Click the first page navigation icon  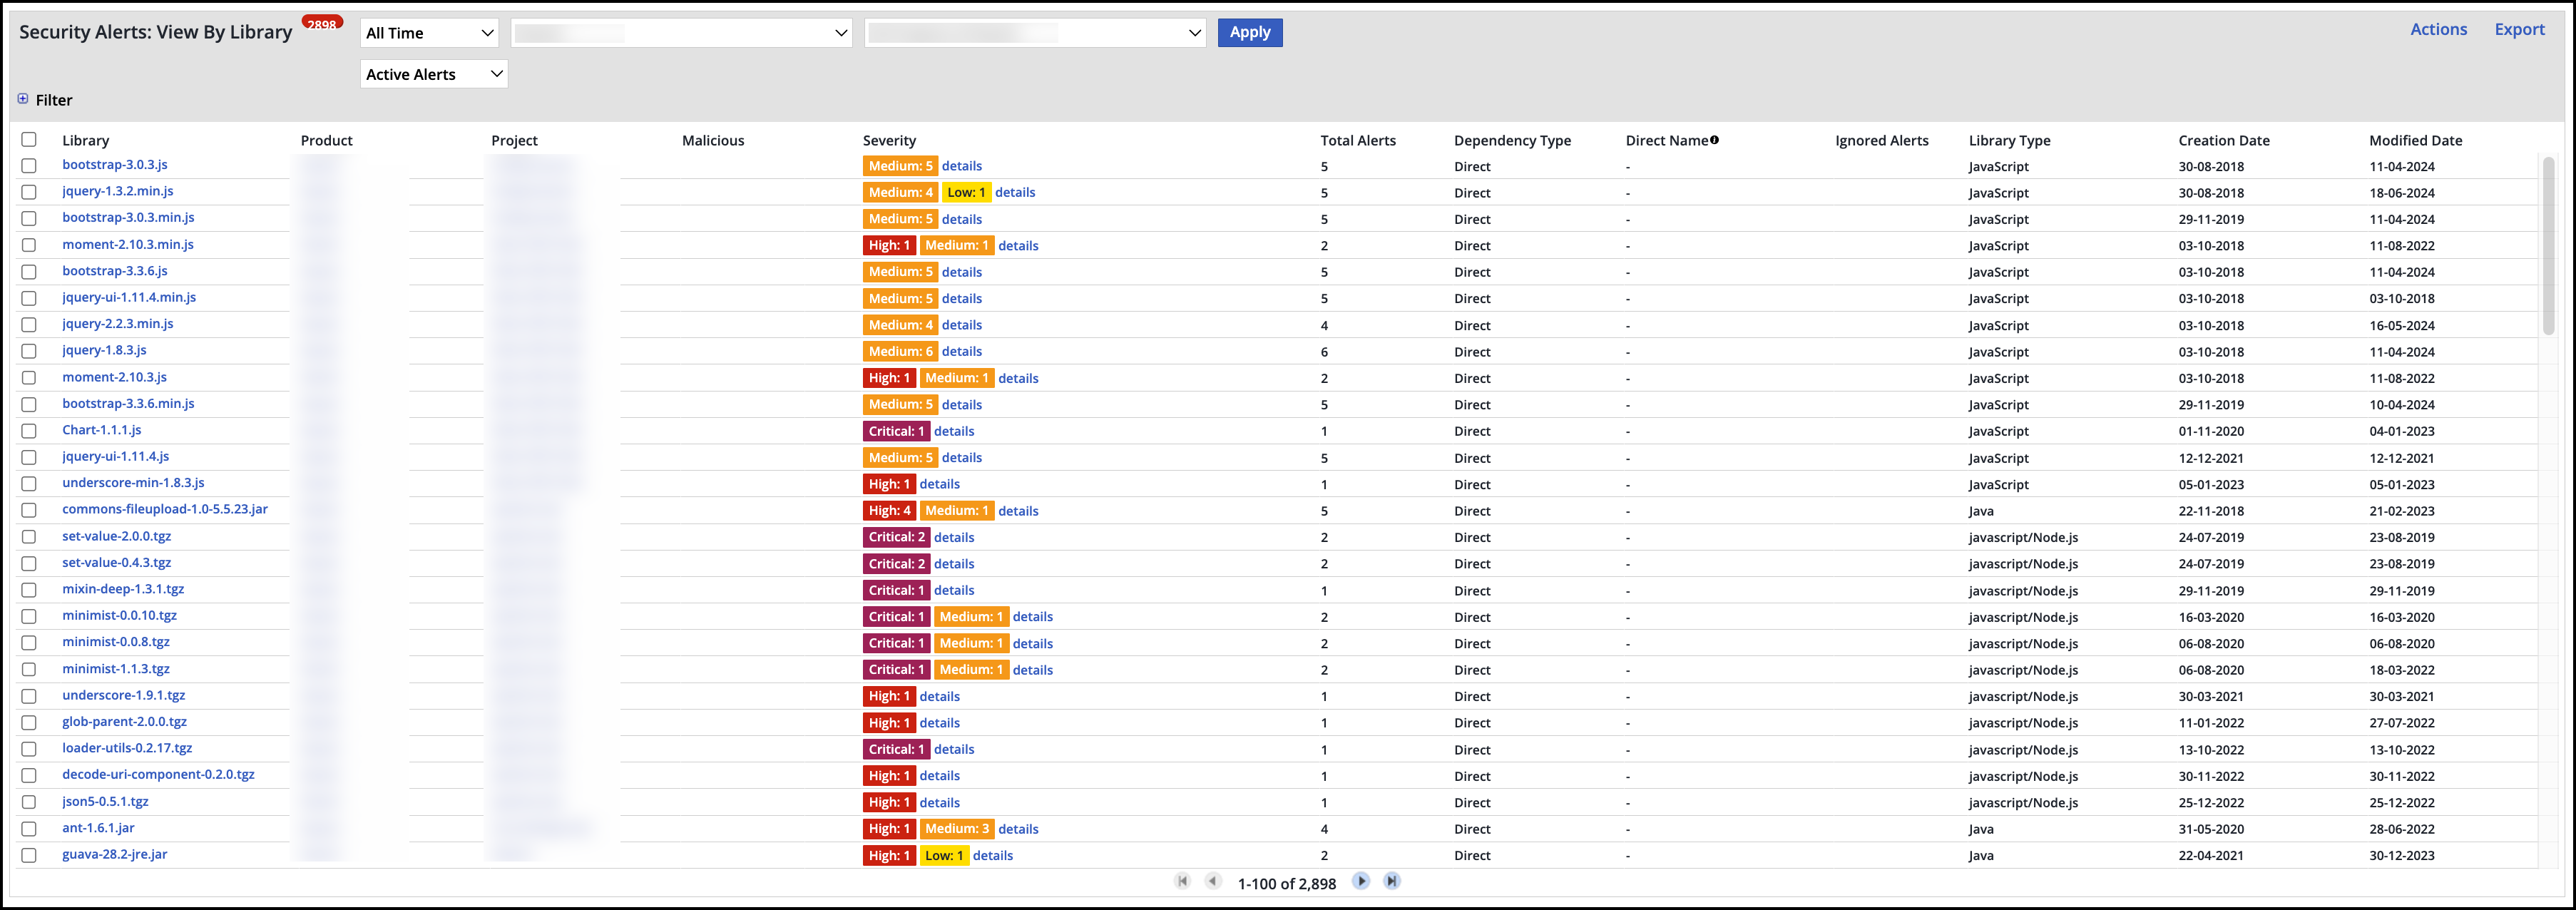1182,881
